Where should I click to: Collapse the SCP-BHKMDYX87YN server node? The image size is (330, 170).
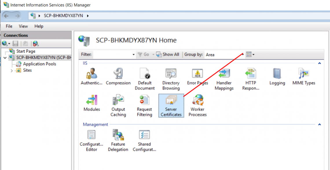tap(5, 58)
